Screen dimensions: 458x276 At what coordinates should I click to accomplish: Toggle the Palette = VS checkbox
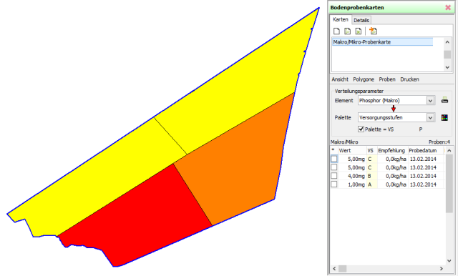361,129
